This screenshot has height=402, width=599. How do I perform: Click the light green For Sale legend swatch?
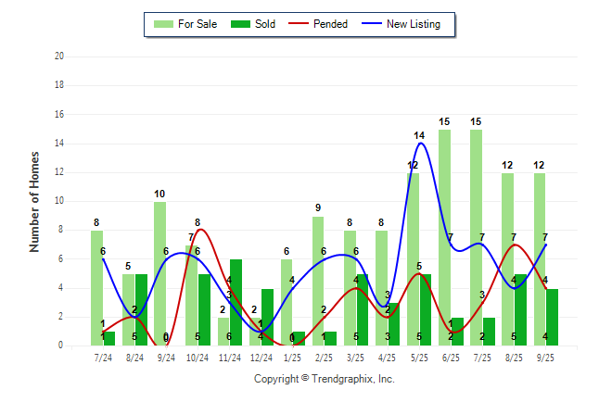click(163, 24)
